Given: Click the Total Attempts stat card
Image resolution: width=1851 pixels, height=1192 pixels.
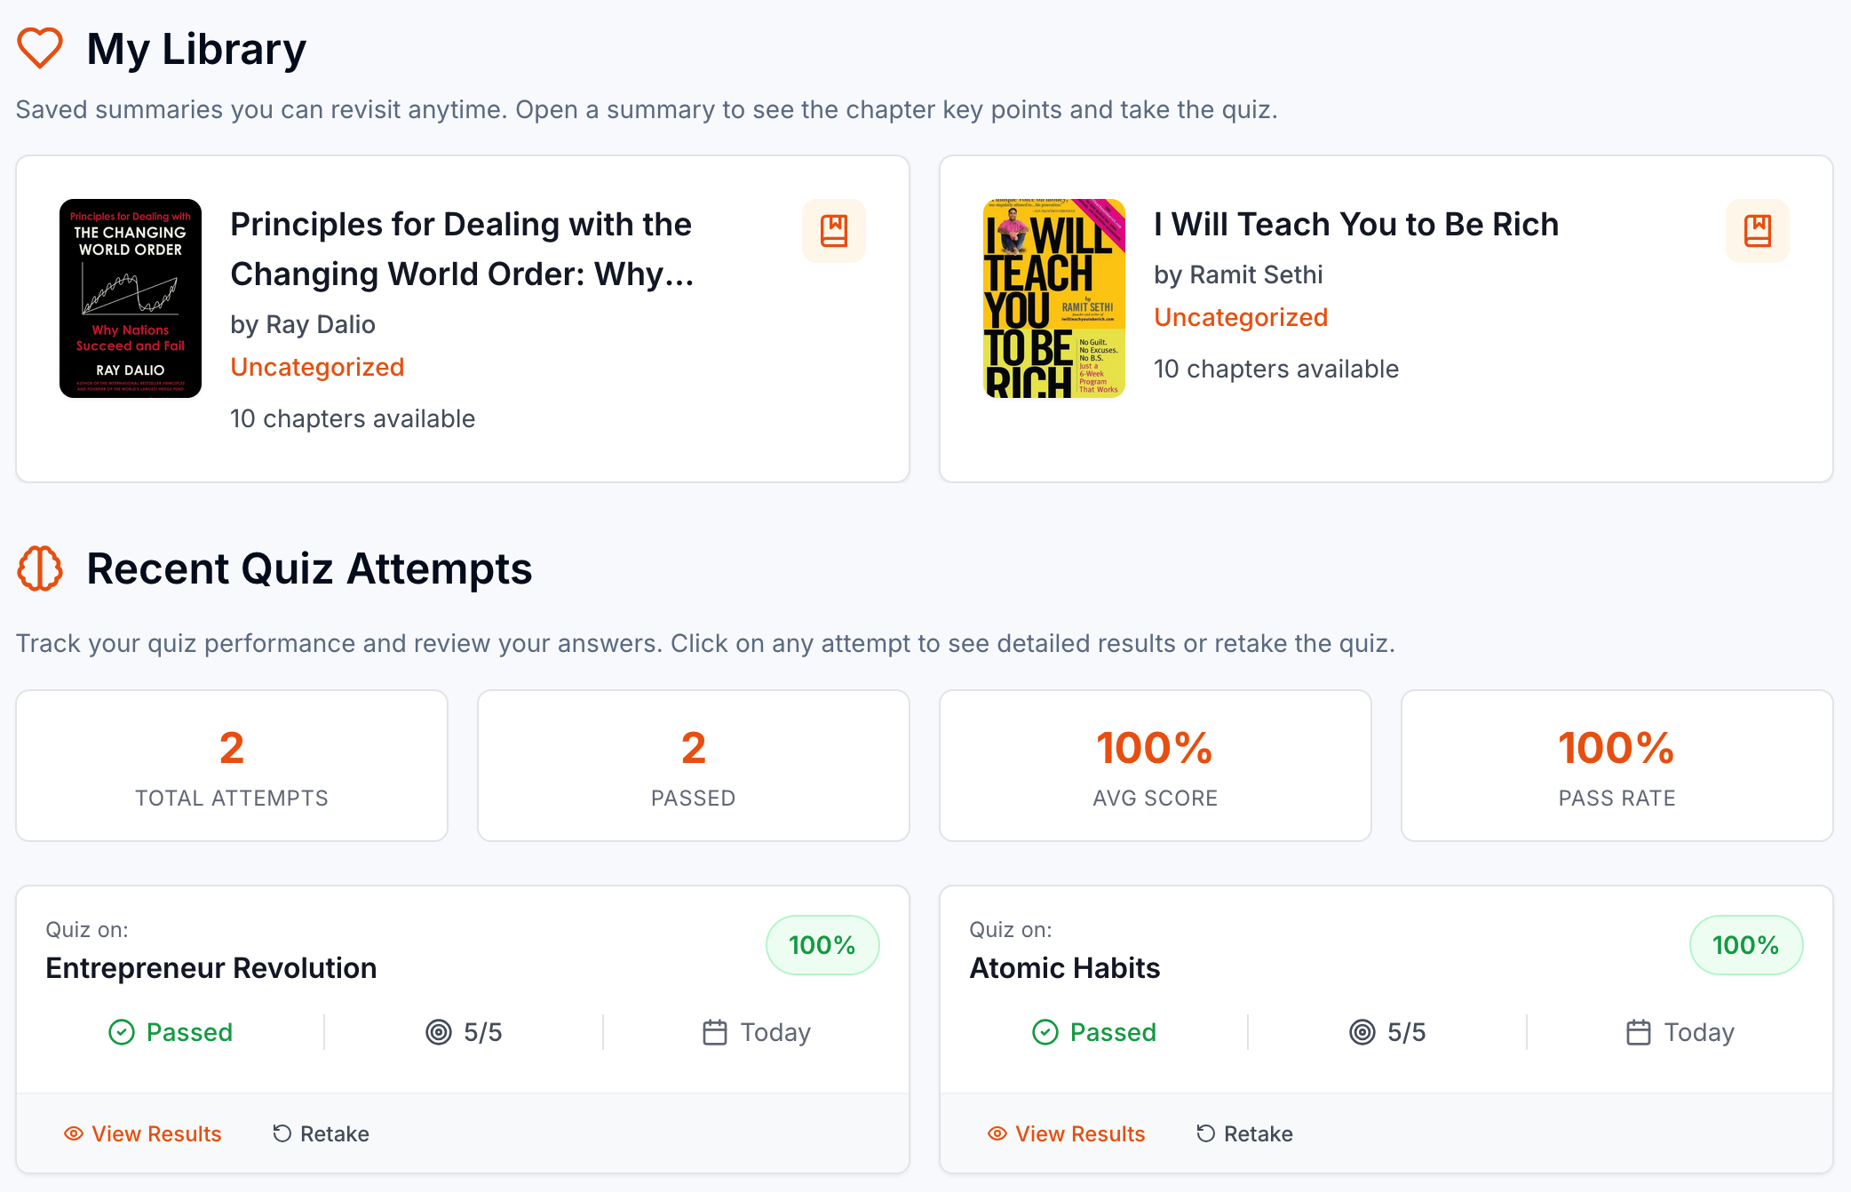Looking at the screenshot, I should point(232,766).
